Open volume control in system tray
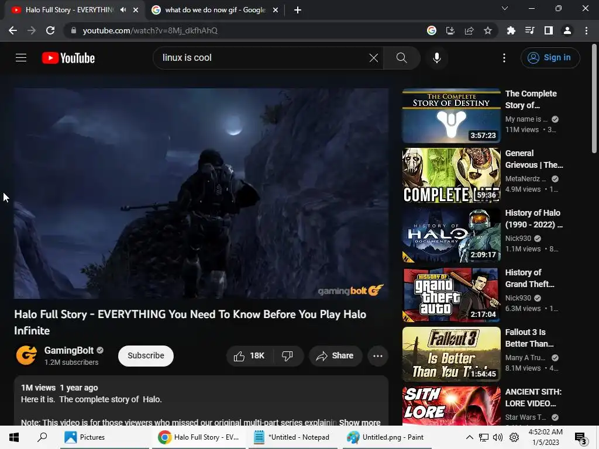 (x=497, y=437)
